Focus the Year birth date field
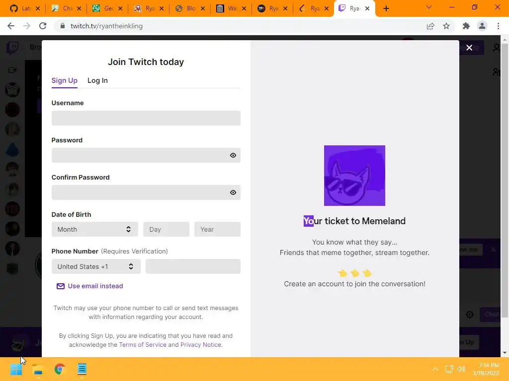The image size is (509, 381). (x=218, y=229)
